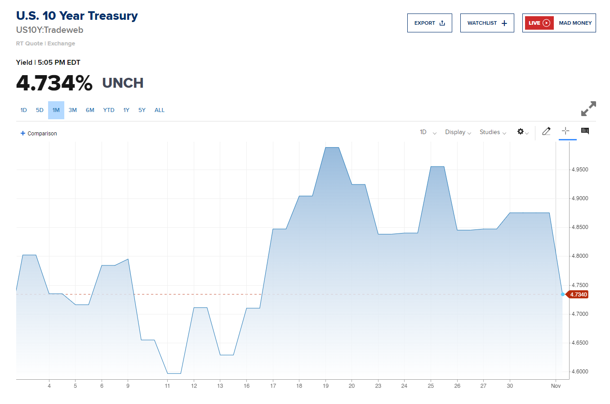Click the 4.734% yield value

[54, 83]
